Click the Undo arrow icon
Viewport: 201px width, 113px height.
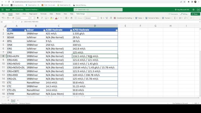(3, 18)
